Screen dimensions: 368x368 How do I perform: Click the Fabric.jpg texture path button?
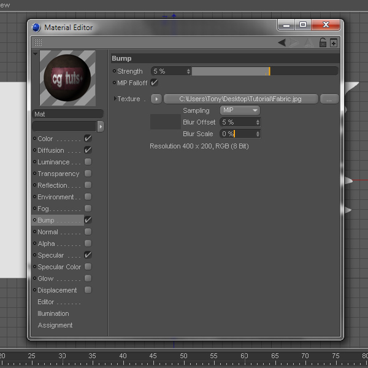pos(241,99)
